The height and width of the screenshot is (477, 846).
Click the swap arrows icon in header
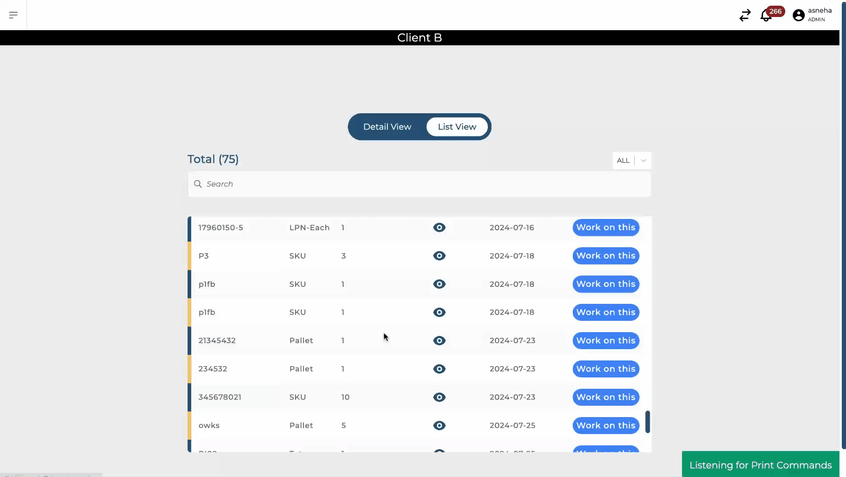coord(745,16)
